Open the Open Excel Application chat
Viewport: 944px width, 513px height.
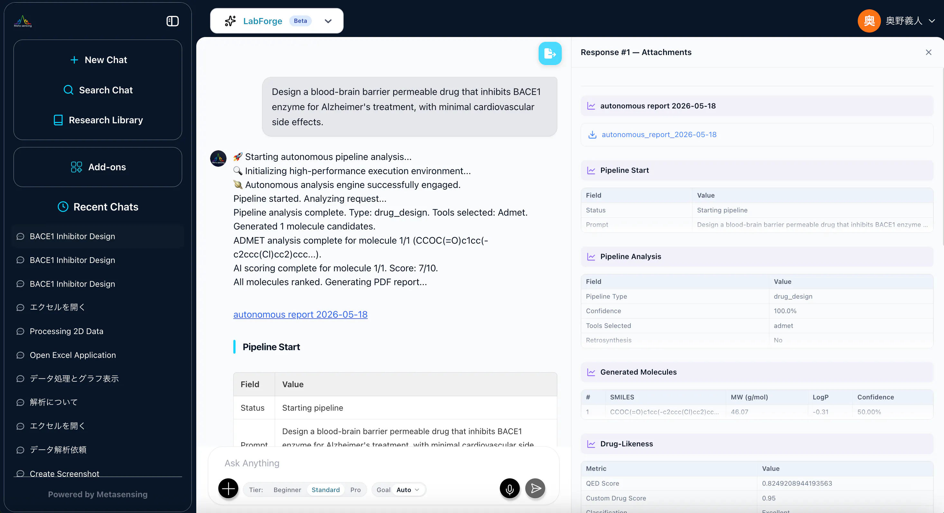[97, 355]
